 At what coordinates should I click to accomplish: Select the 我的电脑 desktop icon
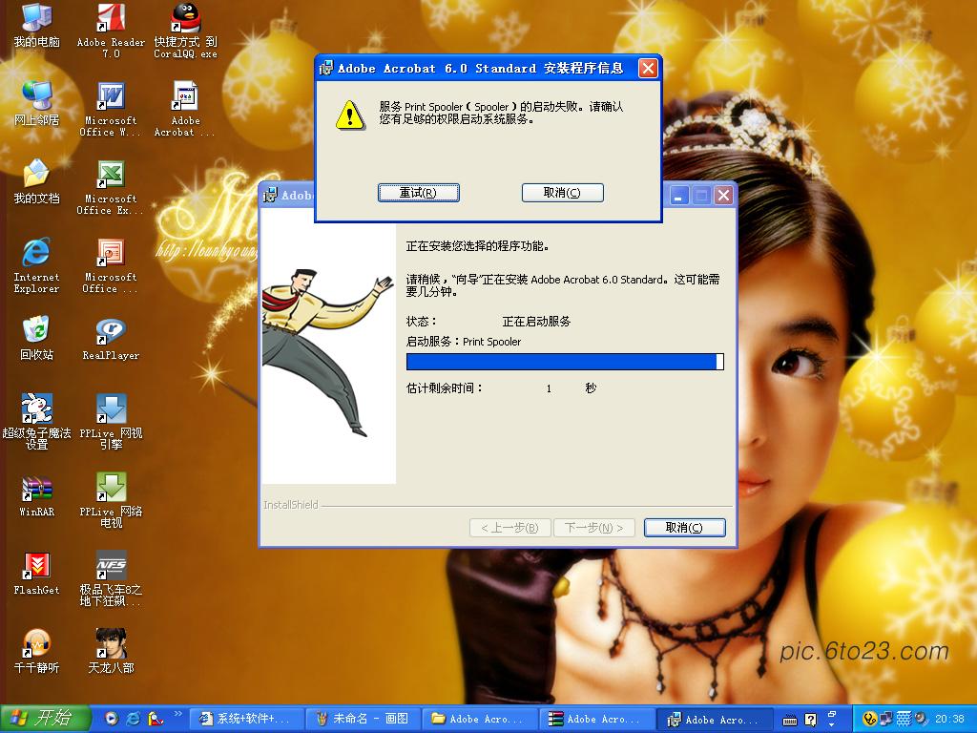point(37,26)
